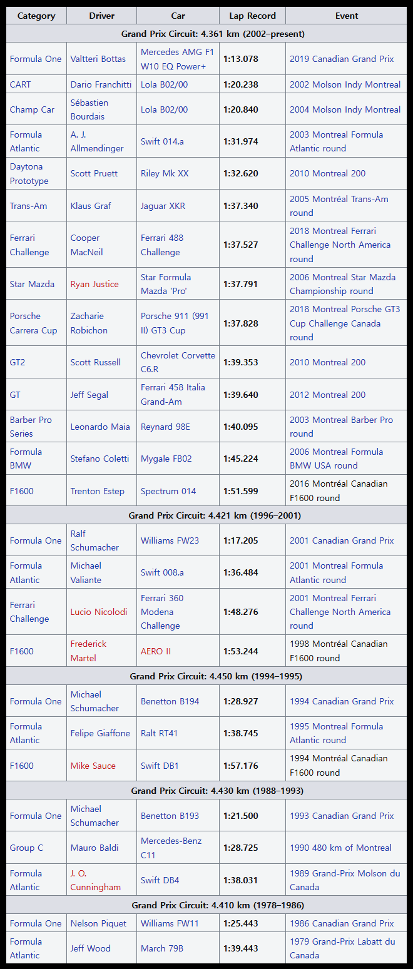The width and height of the screenshot is (413, 969).
Task: Click the Barber Pro Series category link
Action: point(31,427)
